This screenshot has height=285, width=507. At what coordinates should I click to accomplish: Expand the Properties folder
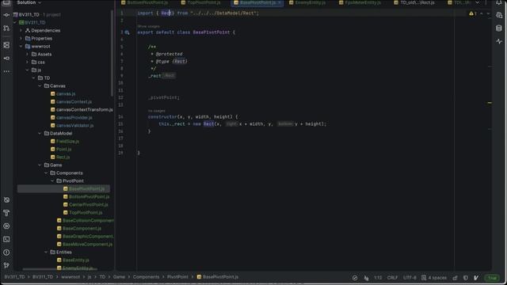[x=21, y=39]
